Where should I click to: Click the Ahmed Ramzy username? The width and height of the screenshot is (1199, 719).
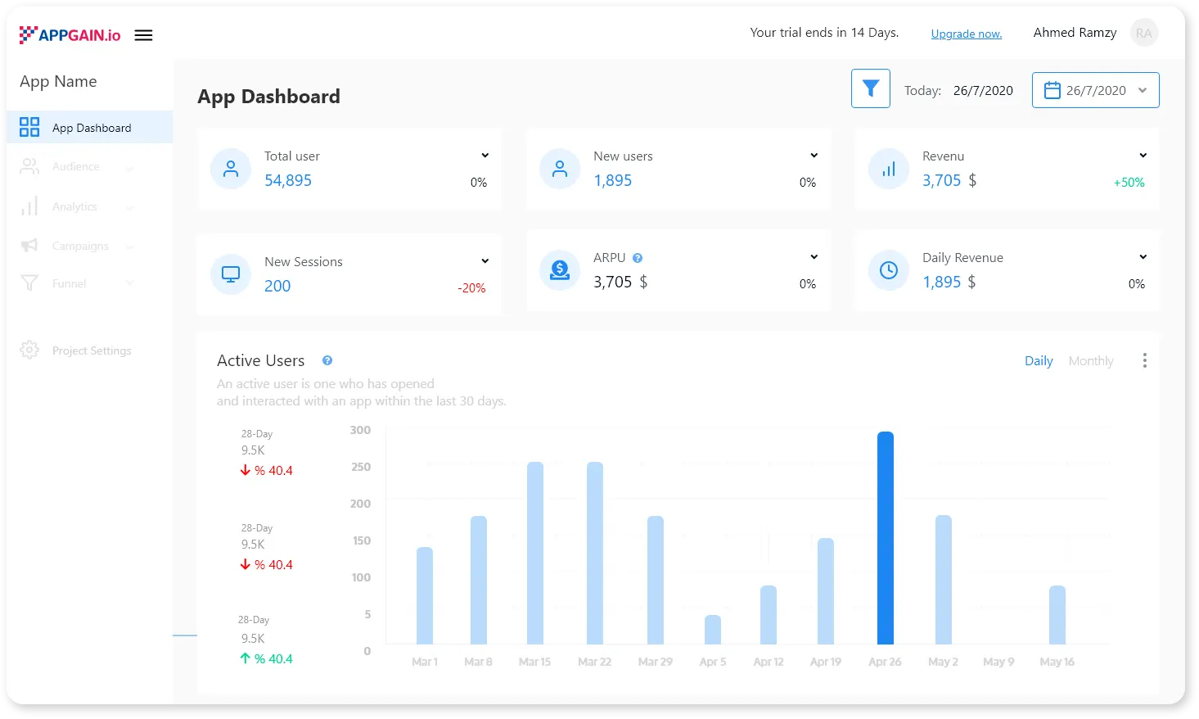1074,33
